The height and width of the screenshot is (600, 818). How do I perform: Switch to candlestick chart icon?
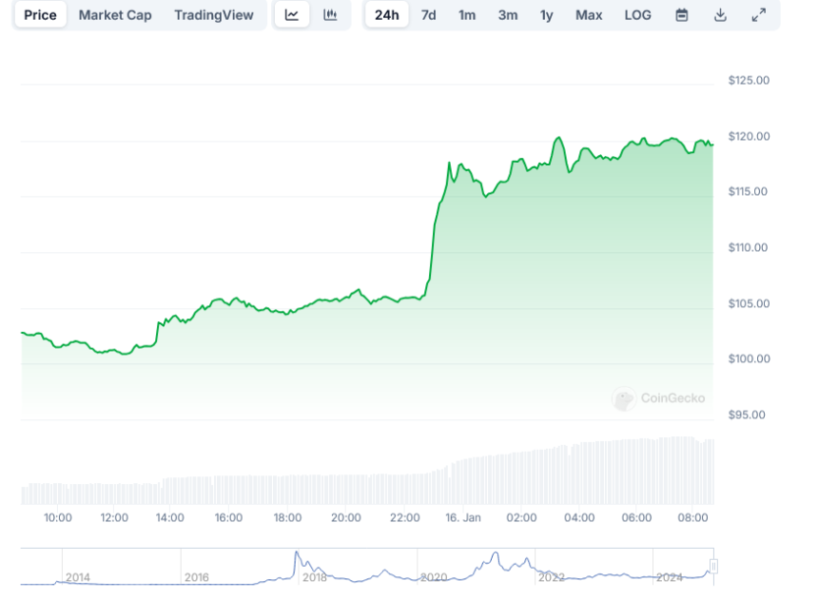coord(330,15)
